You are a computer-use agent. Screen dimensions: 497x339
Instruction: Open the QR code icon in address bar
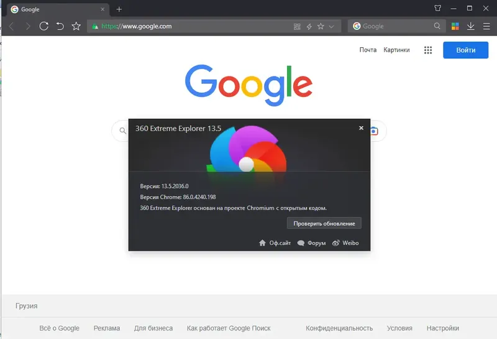pyautogui.click(x=297, y=27)
